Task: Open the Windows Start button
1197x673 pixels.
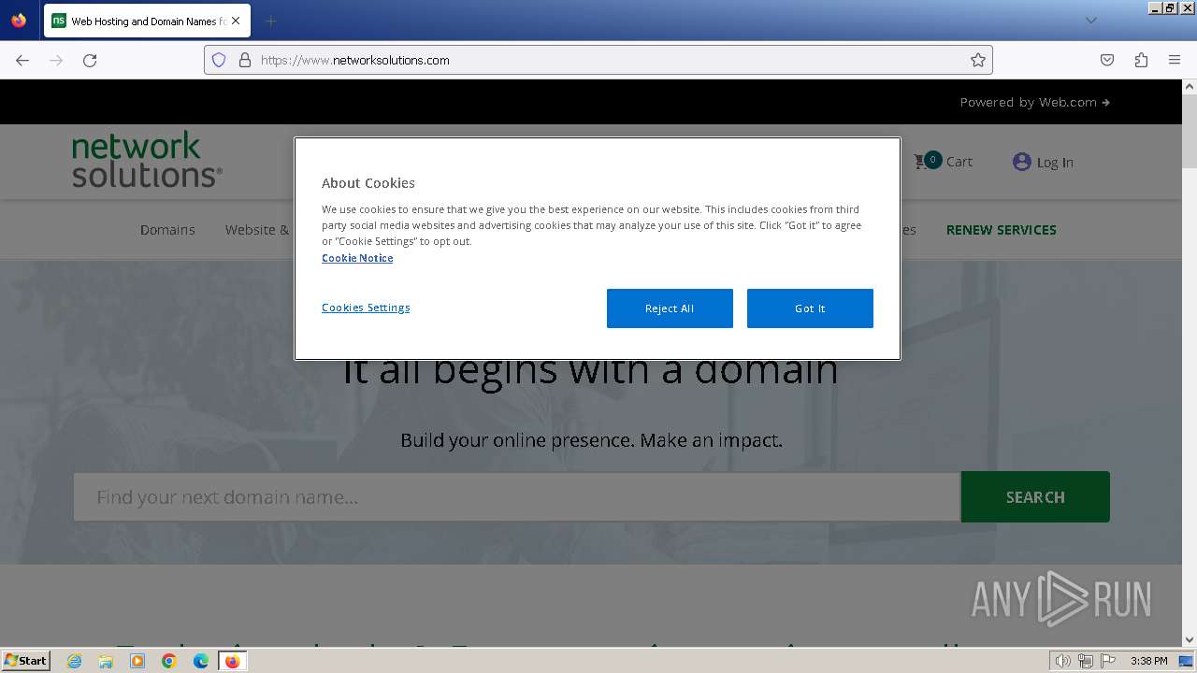Action: click(x=25, y=660)
